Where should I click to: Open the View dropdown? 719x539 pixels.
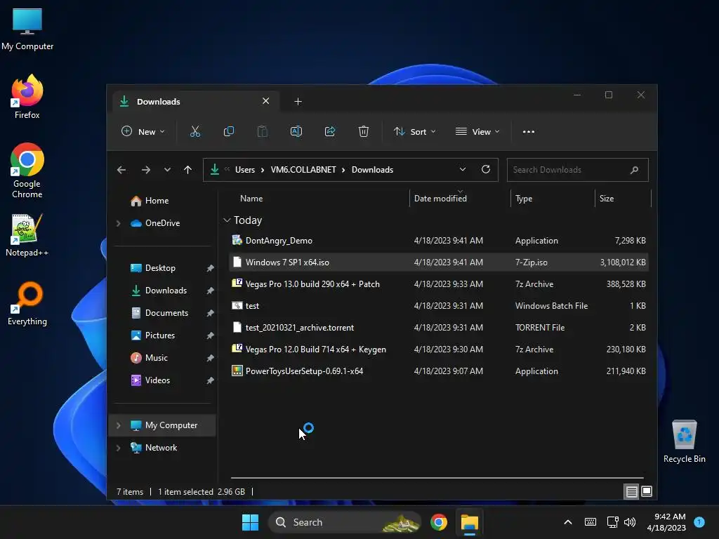point(477,131)
